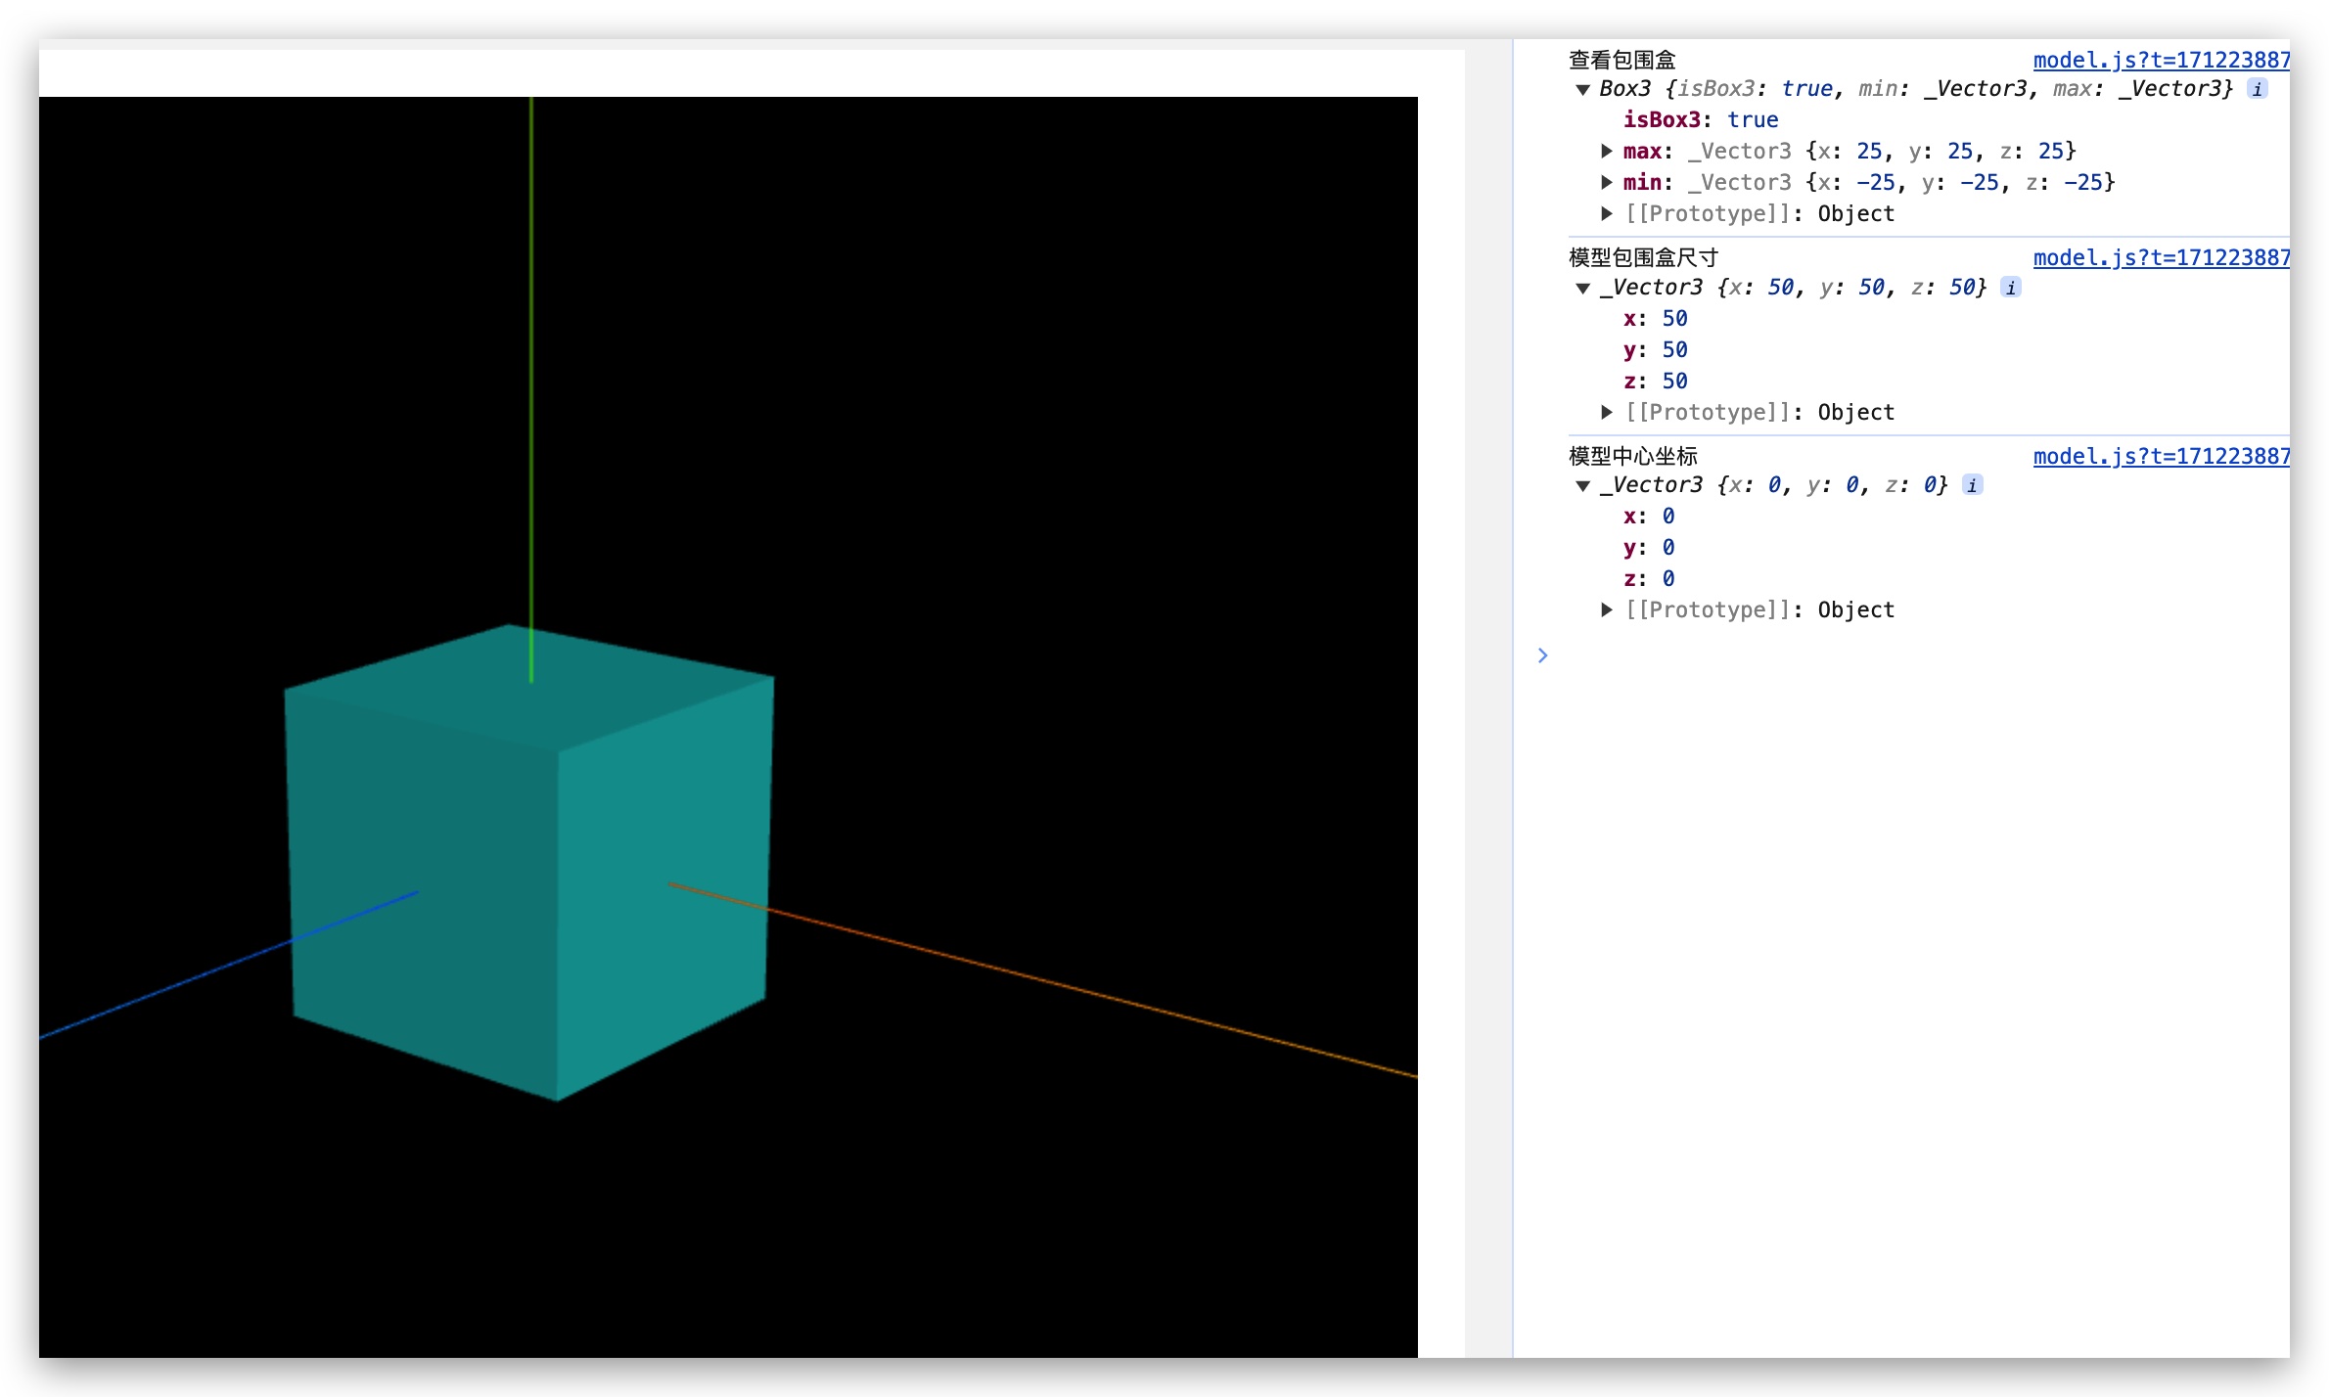Select the y: 50 property row
The image size is (2329, 1397).
pyautogui.click(x=1655, y=349)
